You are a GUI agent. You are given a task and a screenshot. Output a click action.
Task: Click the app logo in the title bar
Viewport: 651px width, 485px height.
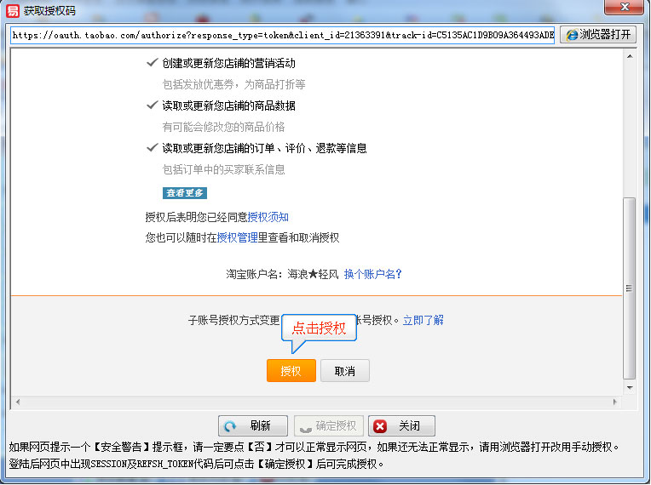coord(13,10)
